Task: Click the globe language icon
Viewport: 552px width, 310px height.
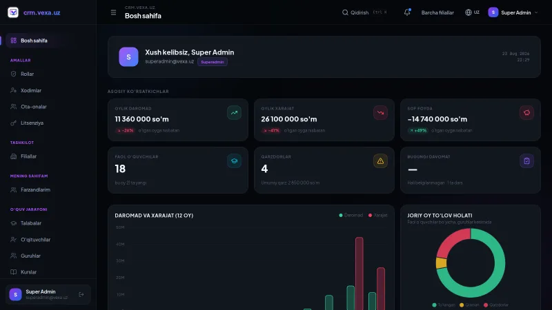Action: (x=469, y=12)
